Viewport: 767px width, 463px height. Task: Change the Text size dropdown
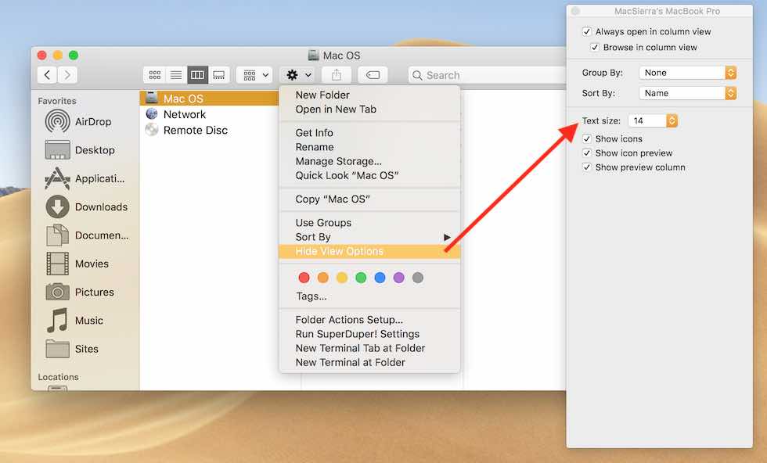pyautogui.click(x=652, y=120)
